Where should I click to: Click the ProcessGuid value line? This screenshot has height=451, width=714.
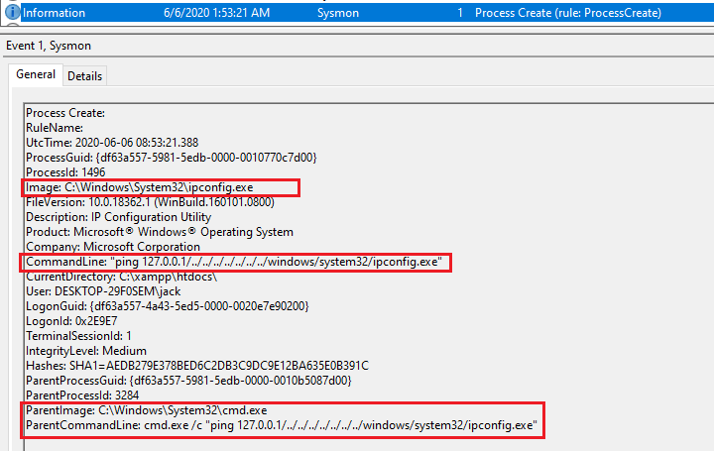[172, 158]
